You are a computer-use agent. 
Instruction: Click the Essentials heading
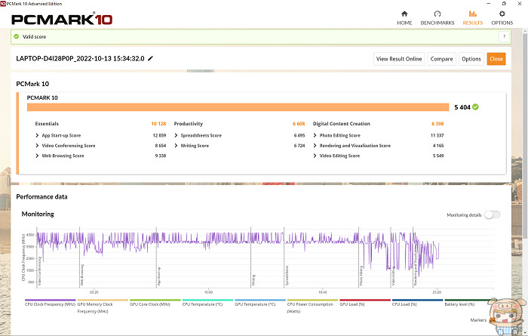tap(47, 124)
